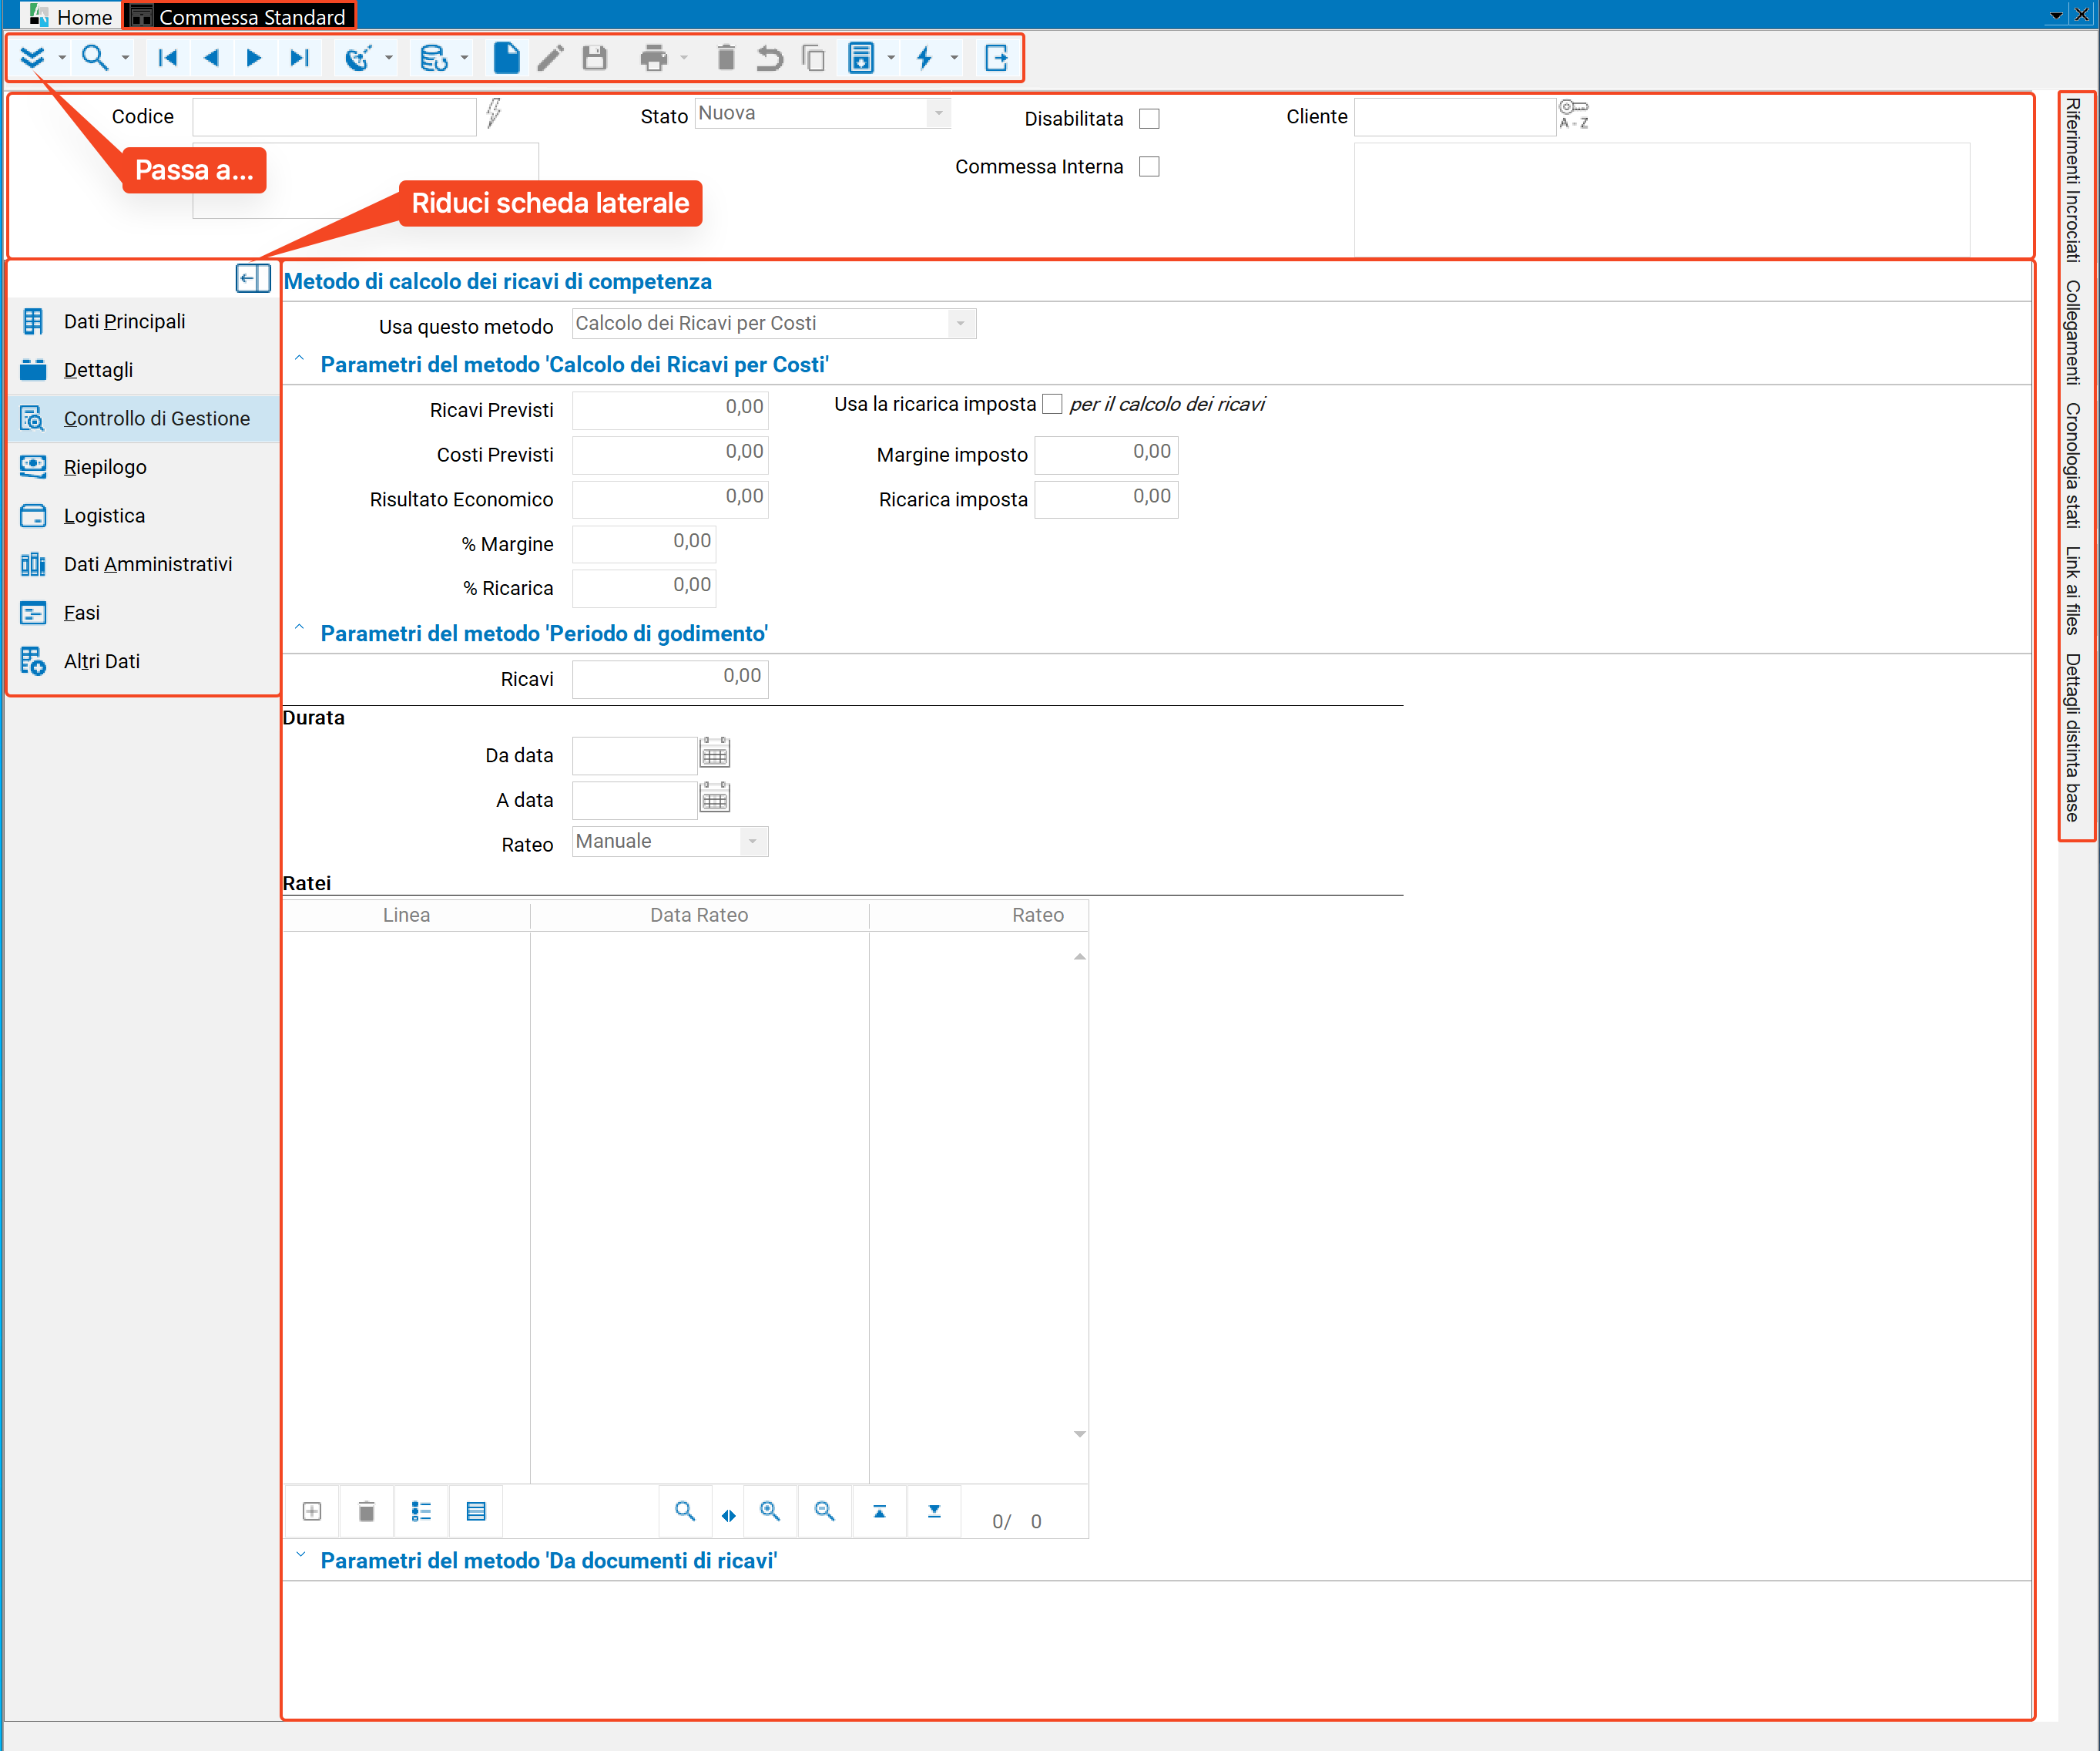Click the Data Rateo column header
Viewport: 2100px width, 1751px height.
coord(699,915)
